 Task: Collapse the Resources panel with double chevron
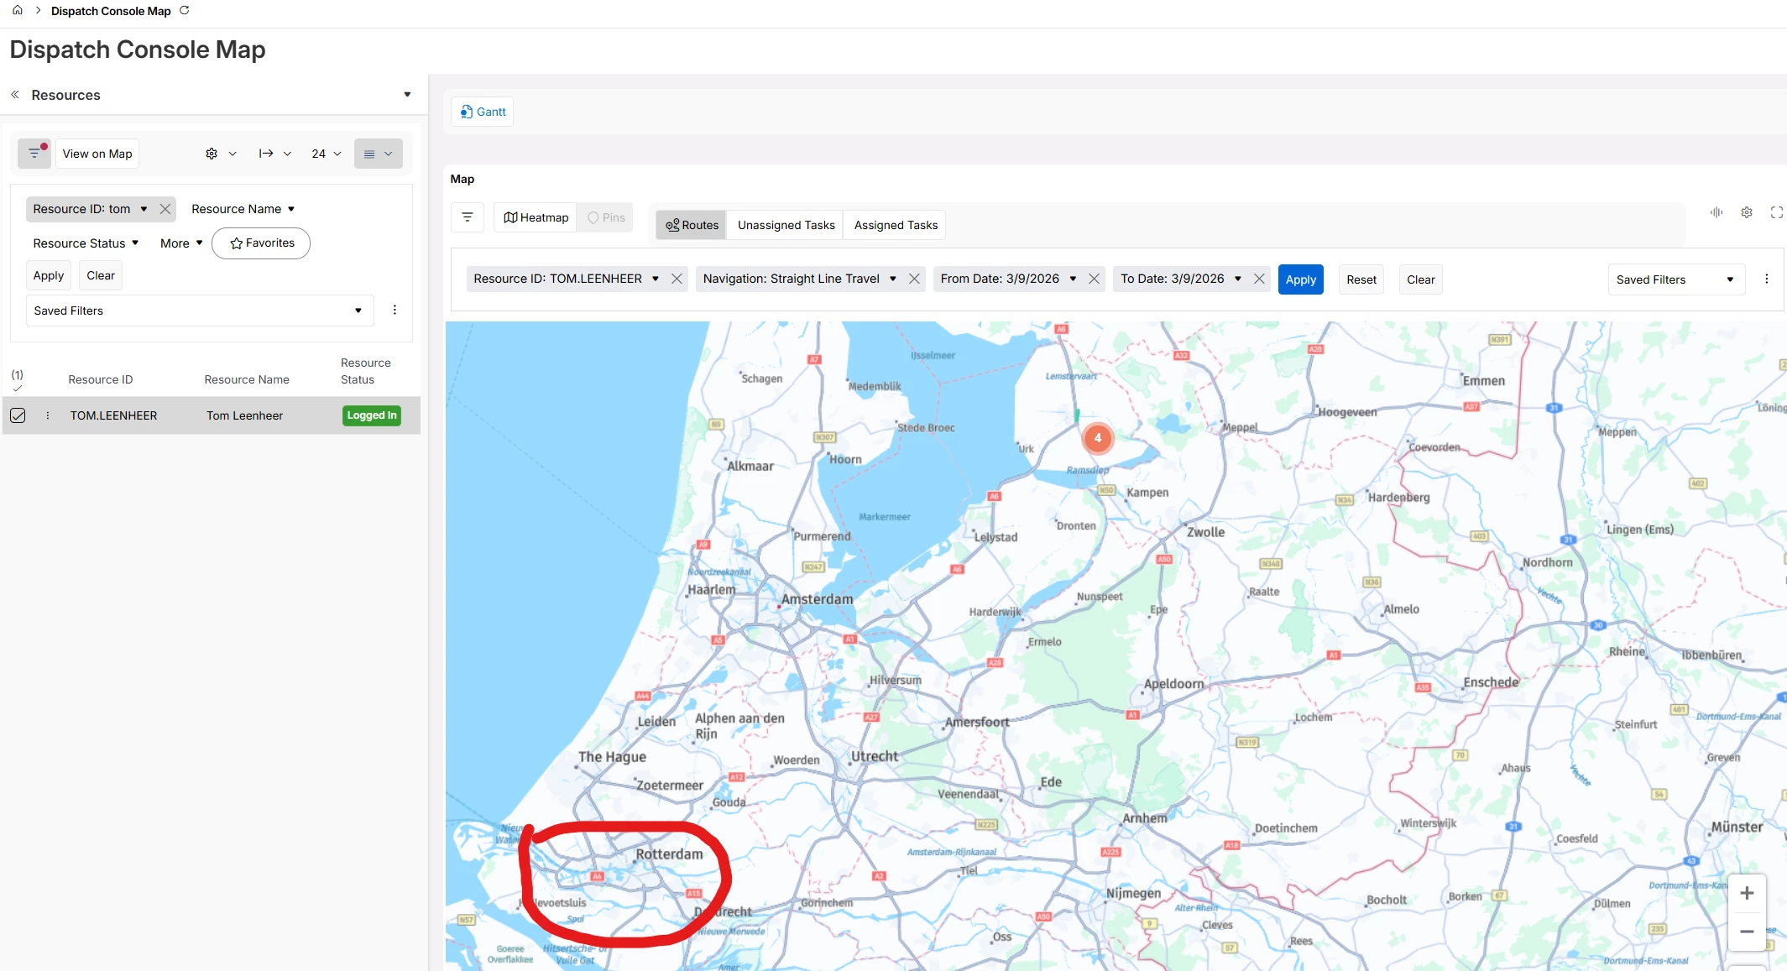(15, 95)
